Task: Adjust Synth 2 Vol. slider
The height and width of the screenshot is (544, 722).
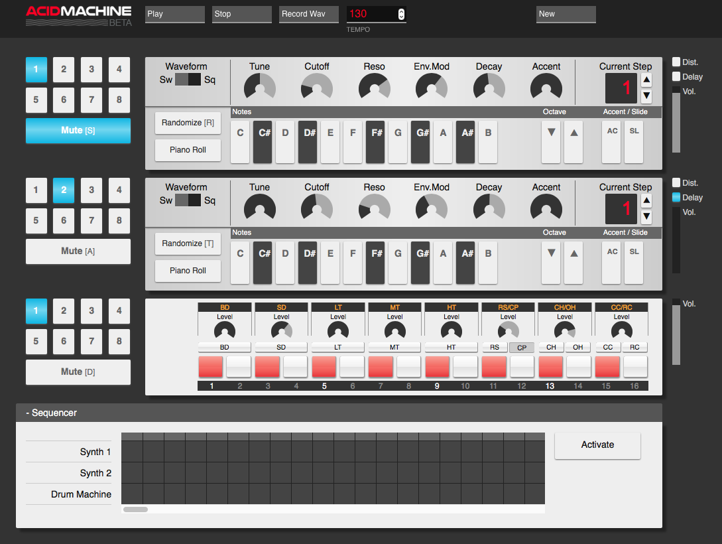Action: click(676, 240)
